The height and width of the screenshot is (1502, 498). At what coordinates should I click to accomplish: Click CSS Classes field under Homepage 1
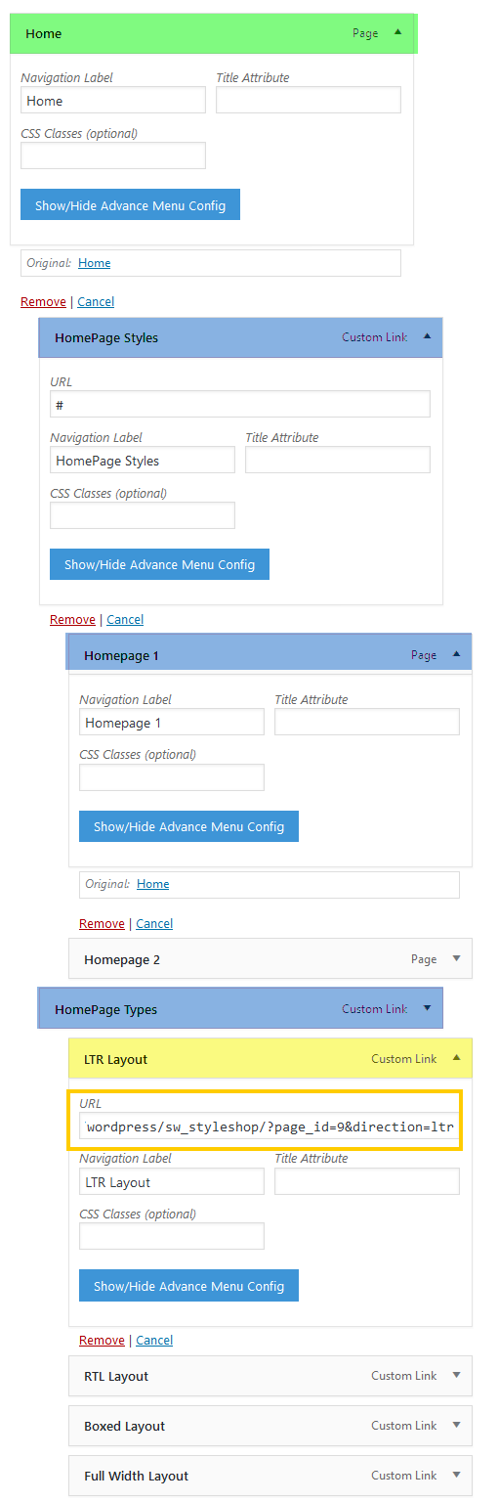pos(172,777)
